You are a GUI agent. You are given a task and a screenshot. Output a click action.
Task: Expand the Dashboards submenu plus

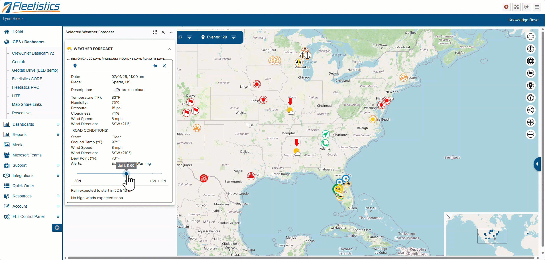coord(58,124)
